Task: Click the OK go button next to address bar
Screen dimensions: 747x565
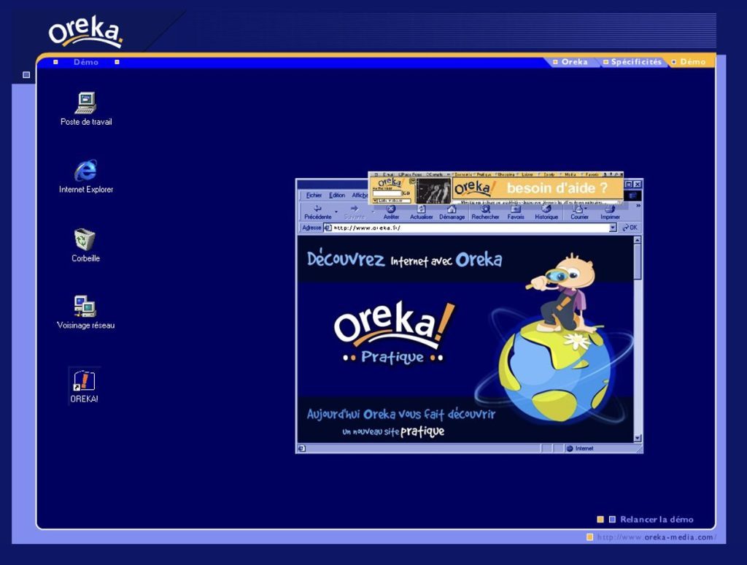Action: (630, 228)
